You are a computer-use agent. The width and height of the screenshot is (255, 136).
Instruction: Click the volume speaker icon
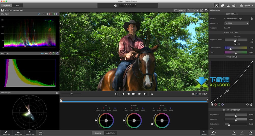click(116, 6)
